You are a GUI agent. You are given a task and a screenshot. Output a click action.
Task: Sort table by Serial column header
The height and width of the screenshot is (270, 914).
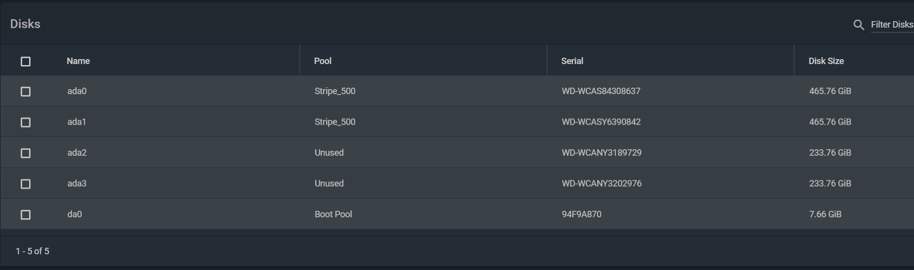pos(572,61)
